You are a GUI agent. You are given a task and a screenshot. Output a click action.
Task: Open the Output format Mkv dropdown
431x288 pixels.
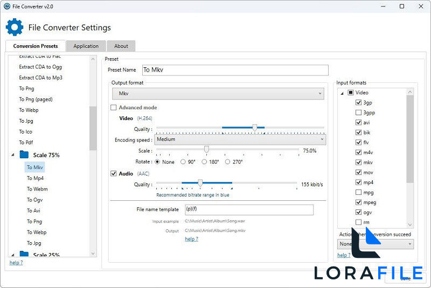click(218, 94)
